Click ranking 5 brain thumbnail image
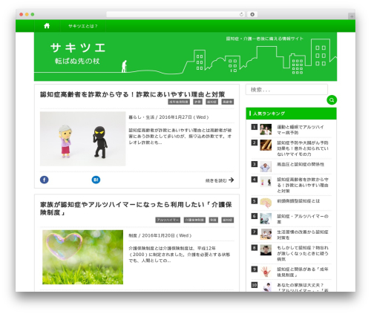Viewport: 371px width, 314px height. point(266,203)
